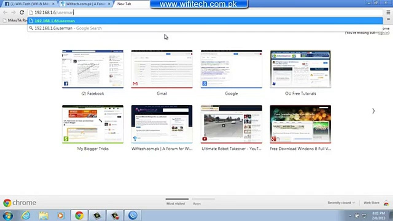Click the sign in link
This screenshot has width=393, height=221.
383,33
